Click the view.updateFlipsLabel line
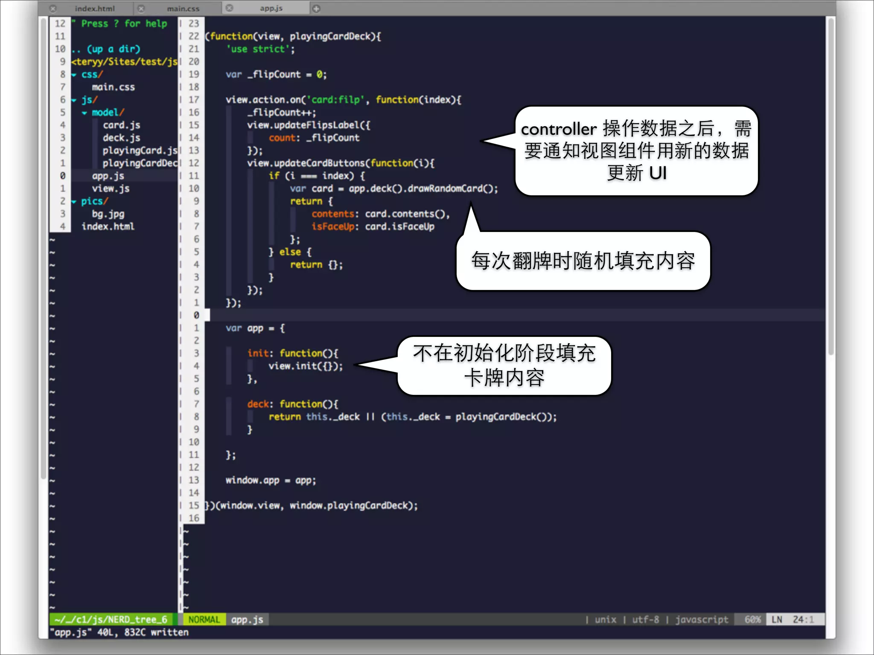The width and height of the screenshot is (874, 655). click(x=309, y=125)
